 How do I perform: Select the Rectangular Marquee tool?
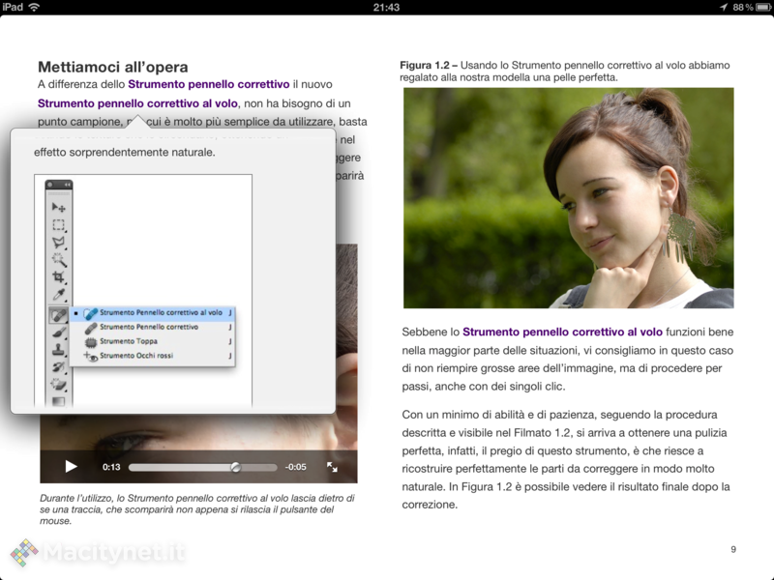(58, 225)
